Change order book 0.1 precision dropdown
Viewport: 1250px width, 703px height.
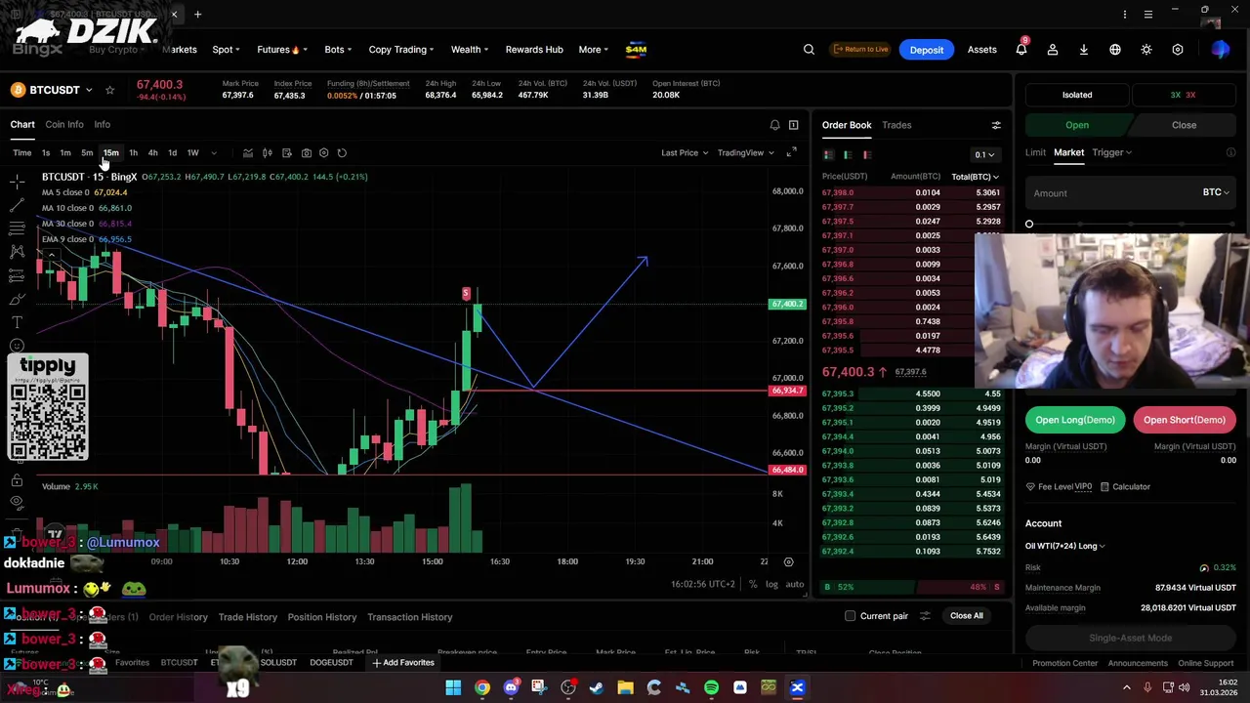point(984,154)
